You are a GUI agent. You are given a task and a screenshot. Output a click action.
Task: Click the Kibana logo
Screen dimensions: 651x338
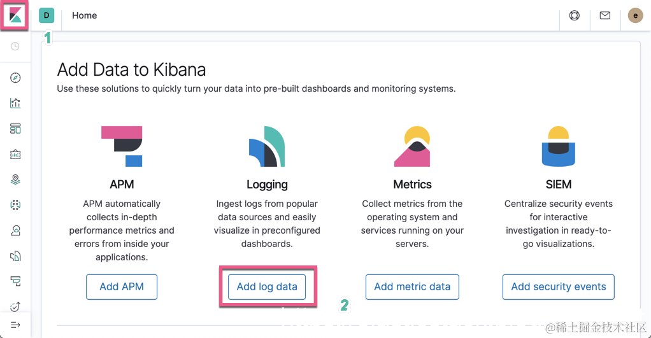pos(15,15)
